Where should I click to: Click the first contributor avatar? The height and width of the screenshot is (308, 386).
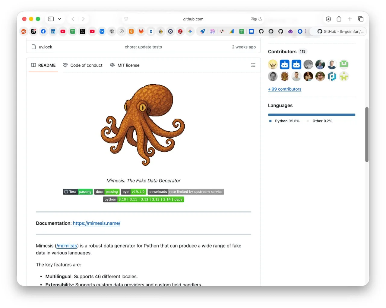(273, 64)
